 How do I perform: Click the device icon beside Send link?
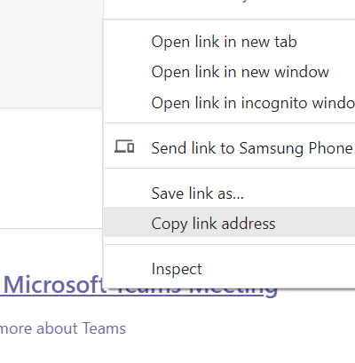tap(124, 146)
